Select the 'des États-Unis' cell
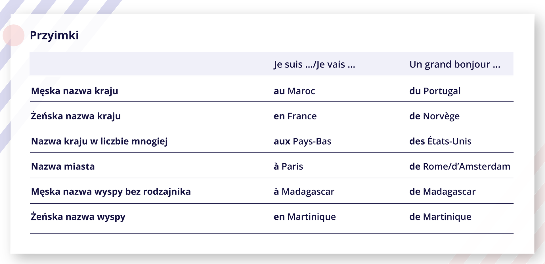The image size is (545, 264). [x=440, y=141]
